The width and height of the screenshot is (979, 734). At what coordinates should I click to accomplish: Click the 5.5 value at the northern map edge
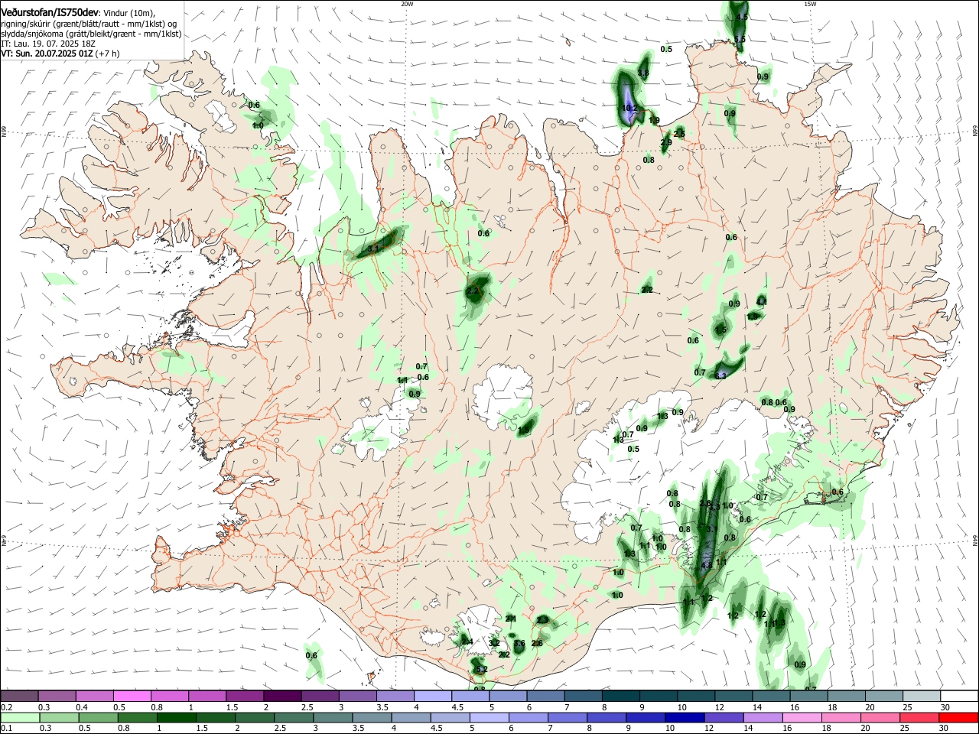(740, 39)
